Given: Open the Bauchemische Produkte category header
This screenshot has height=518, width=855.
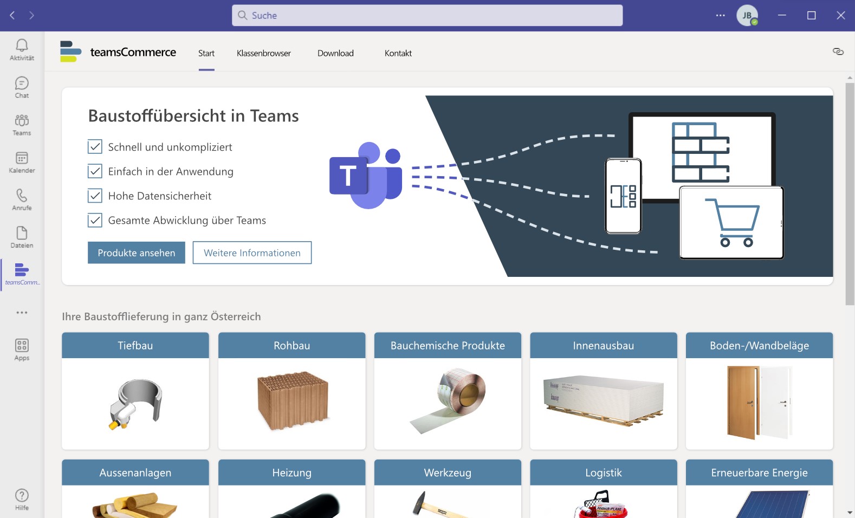Looking at the screenshot, I should (448, 346).
